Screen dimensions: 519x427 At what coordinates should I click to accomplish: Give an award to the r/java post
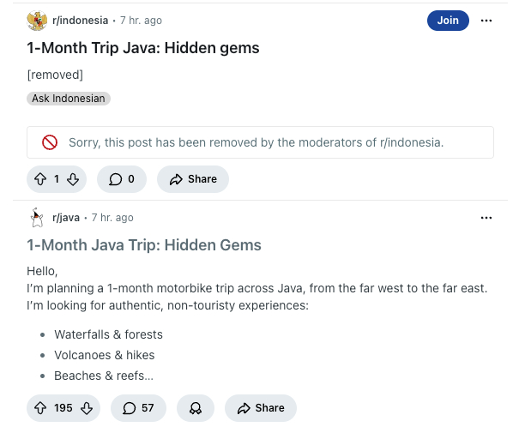click(x=195, y=408)
